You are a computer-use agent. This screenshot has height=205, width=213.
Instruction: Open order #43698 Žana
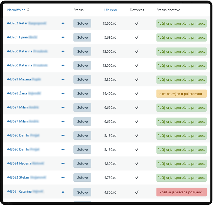pyautogui.click(x=24, y=93)
